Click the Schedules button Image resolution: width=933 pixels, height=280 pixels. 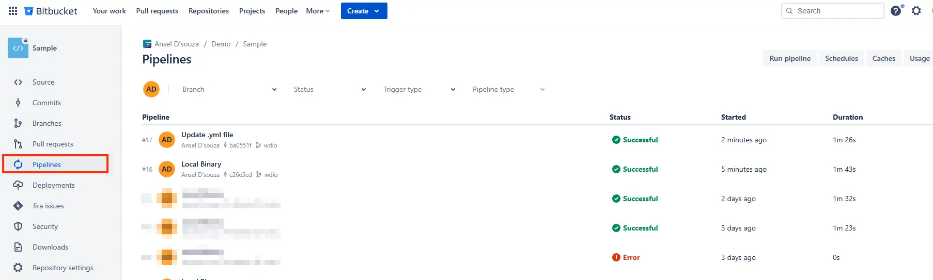[x=841, y=58]
